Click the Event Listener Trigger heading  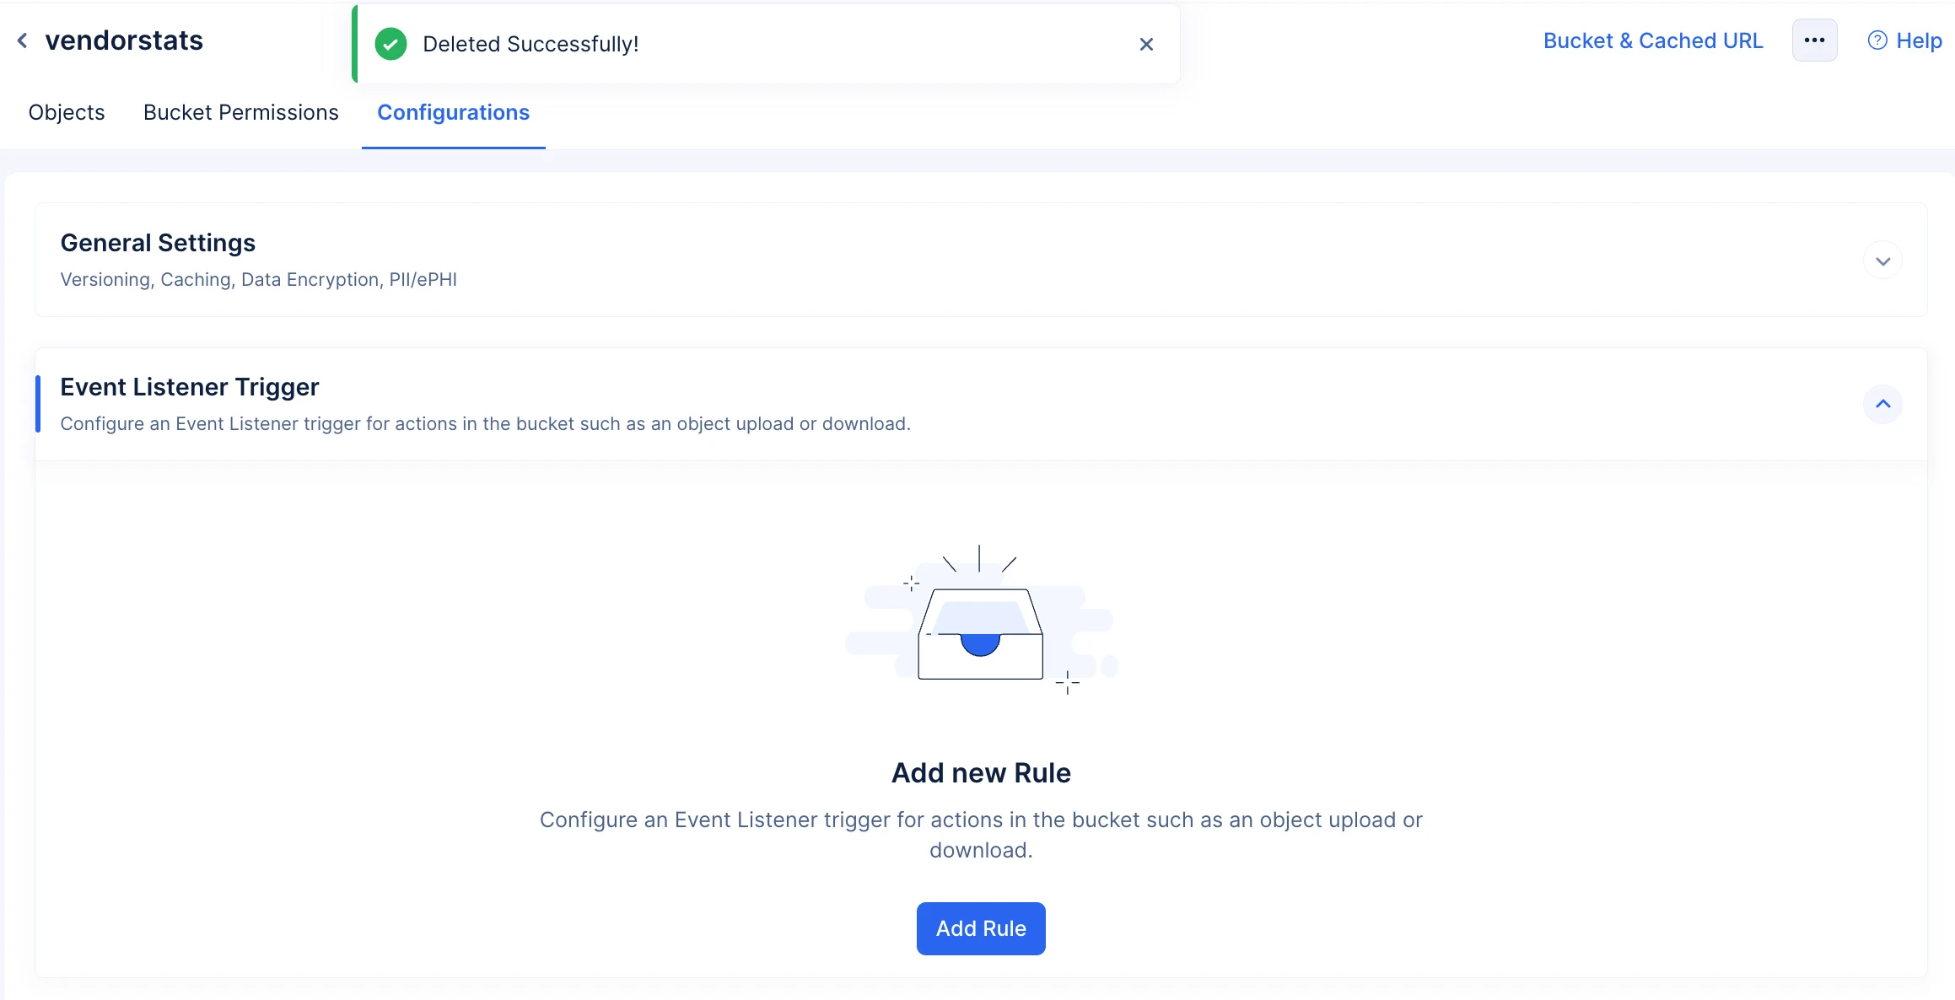[190, 387]
